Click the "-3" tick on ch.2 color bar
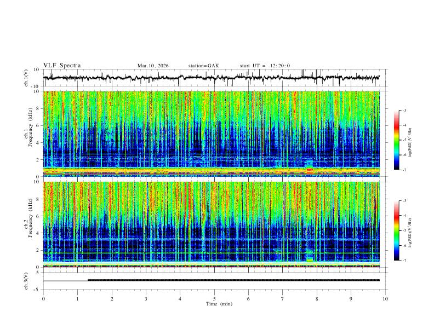The width and height of the screenshot is (434, 335). (404, 201)
